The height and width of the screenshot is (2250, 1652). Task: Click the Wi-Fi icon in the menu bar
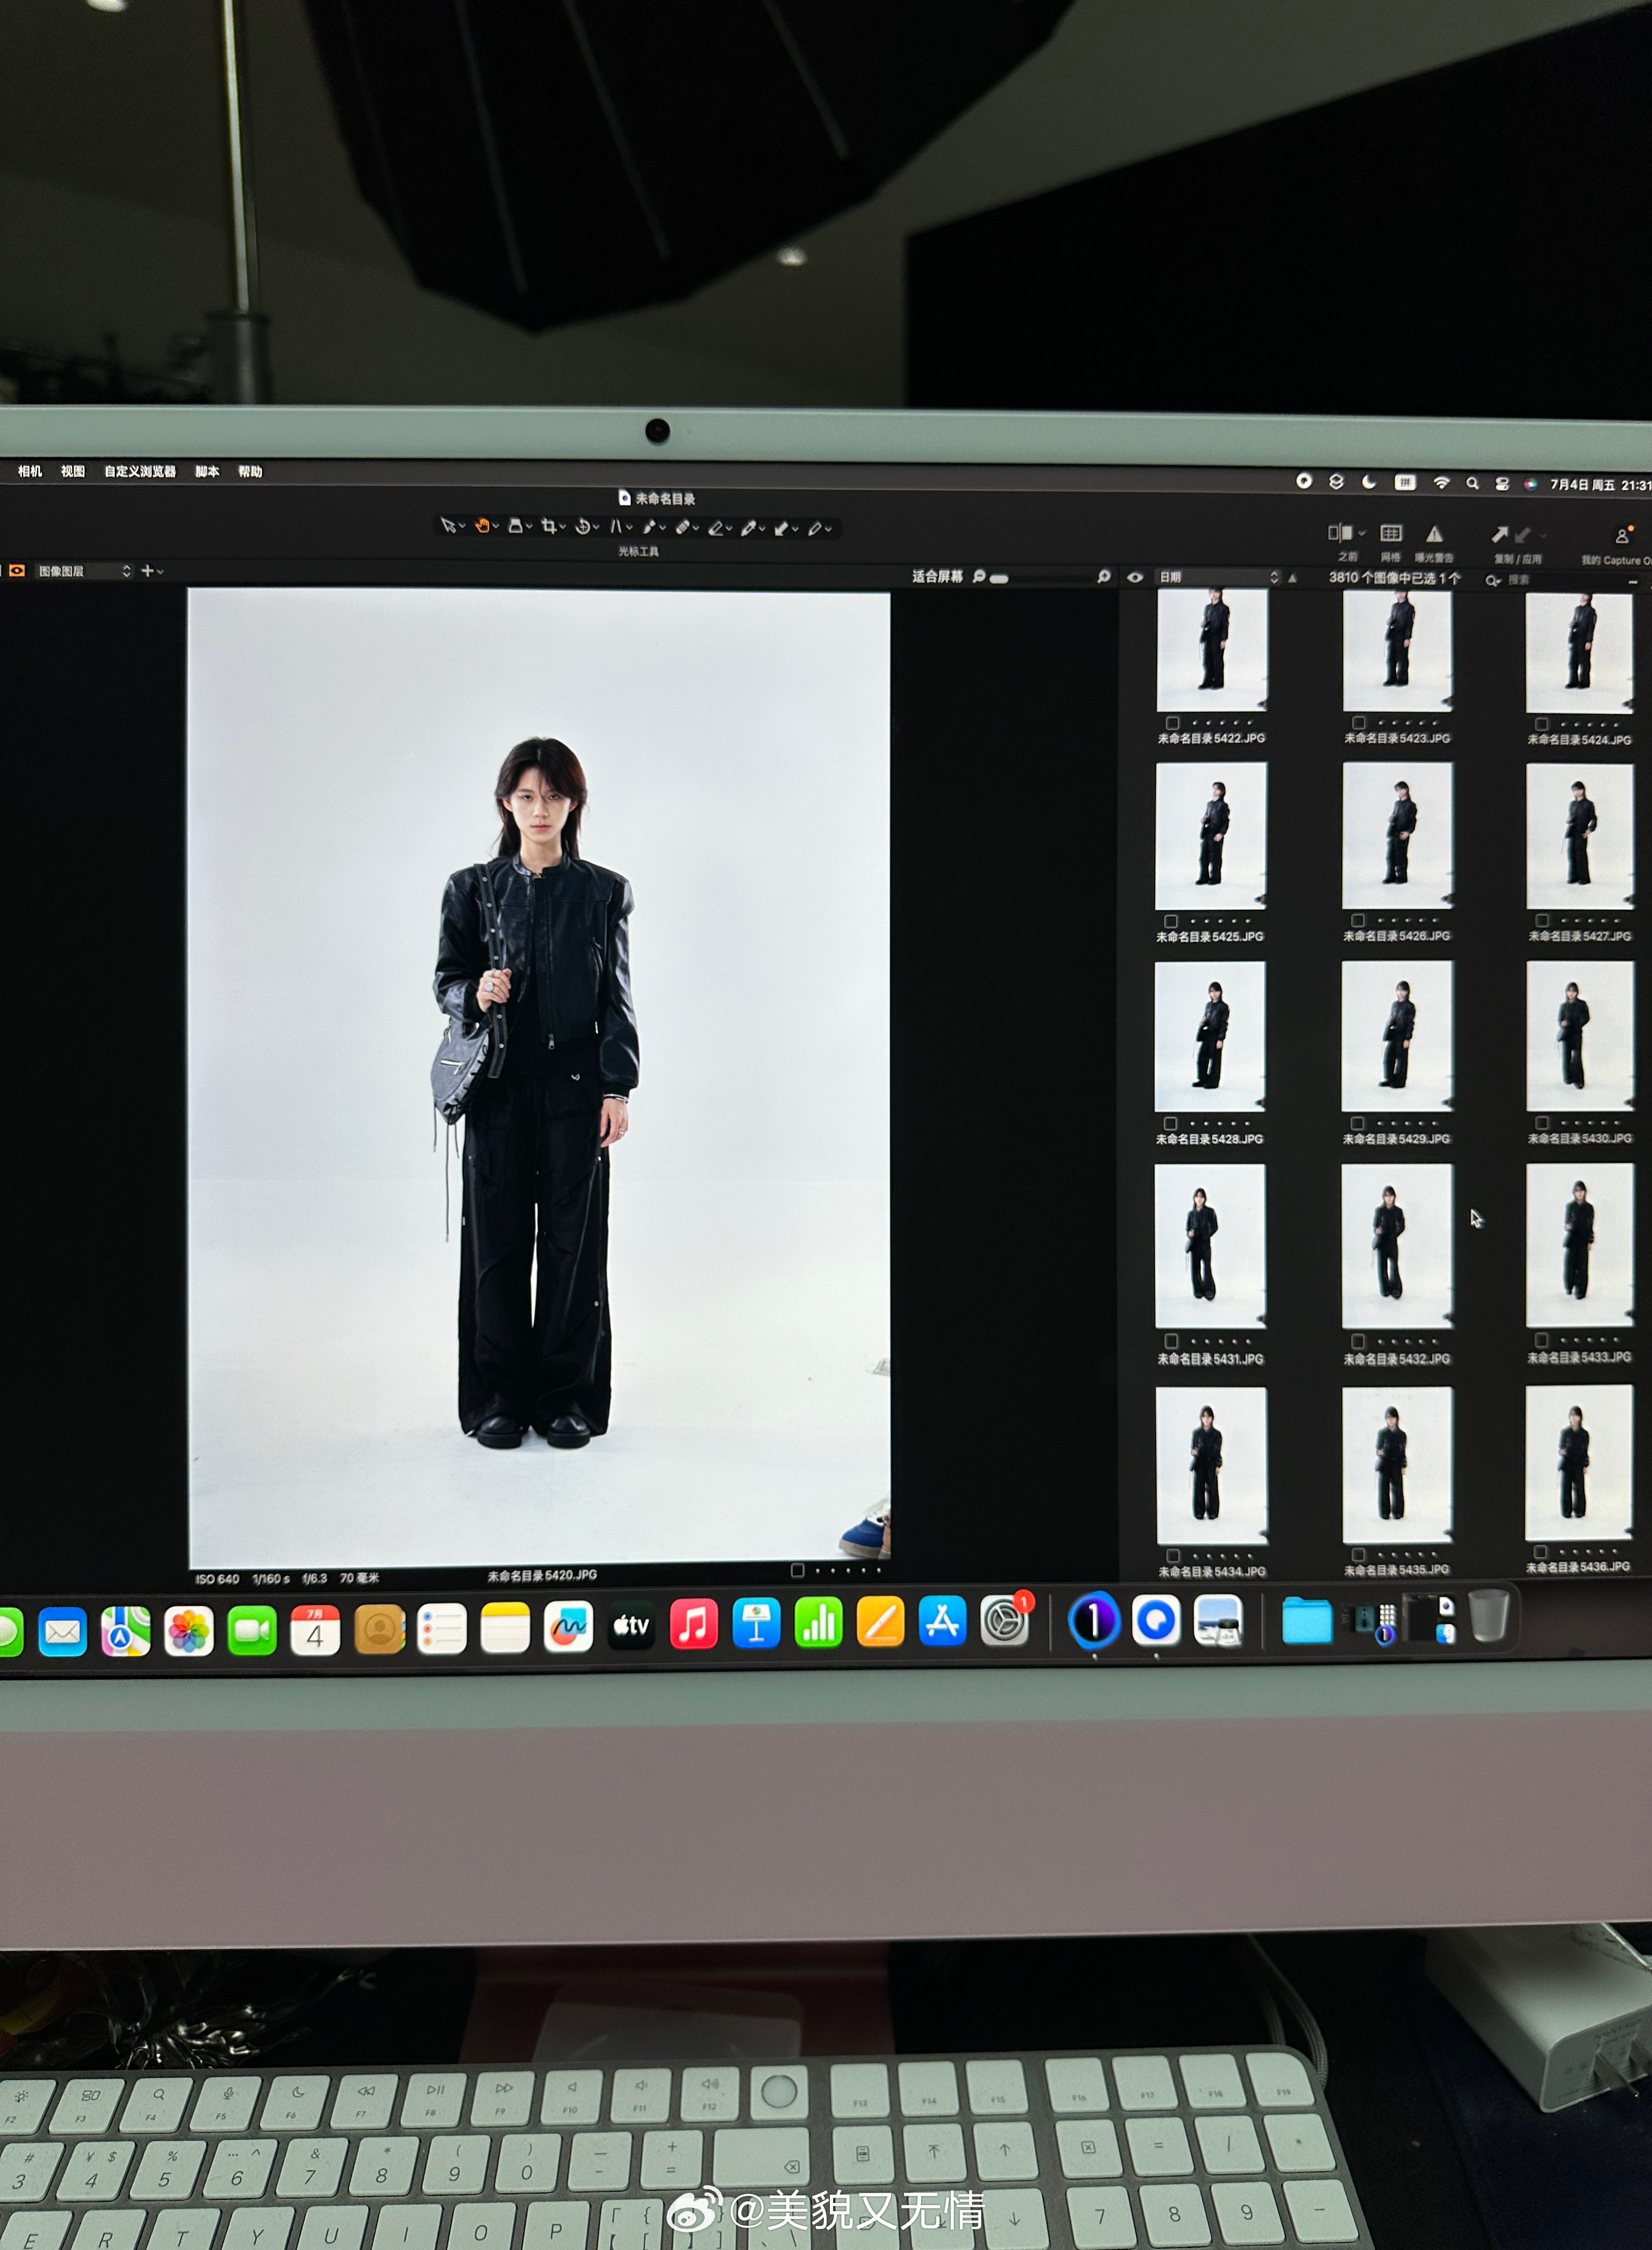tap(1441, 482)
